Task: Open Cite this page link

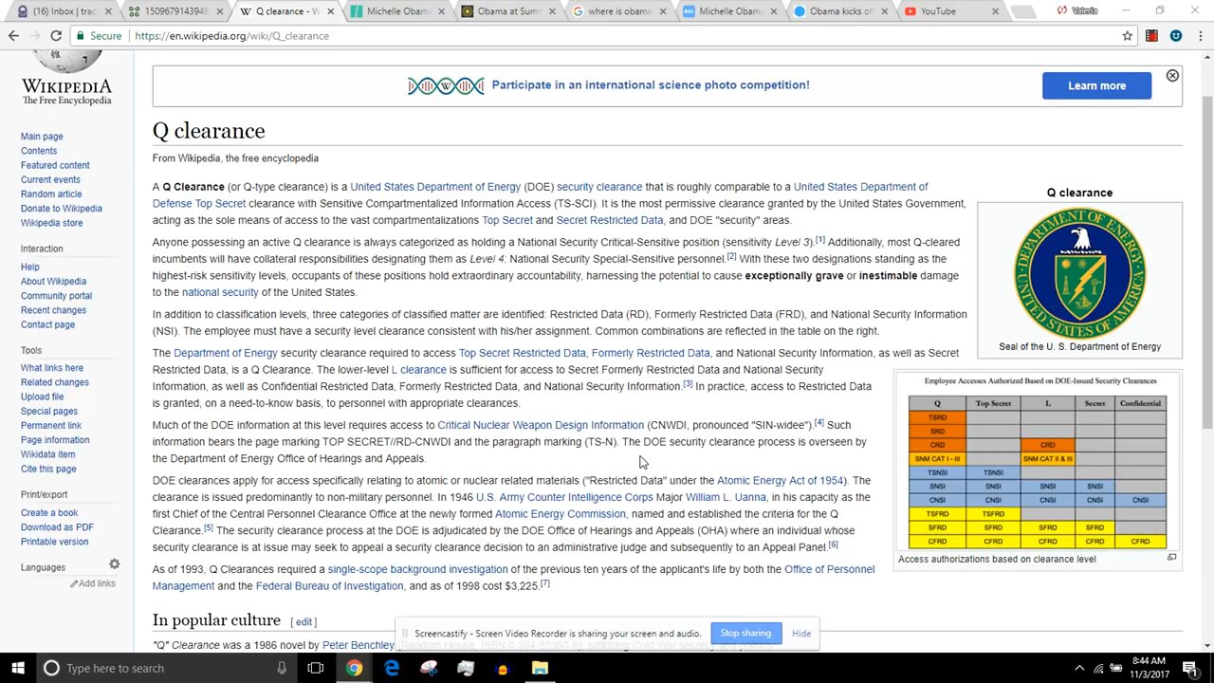Action: 48,469
